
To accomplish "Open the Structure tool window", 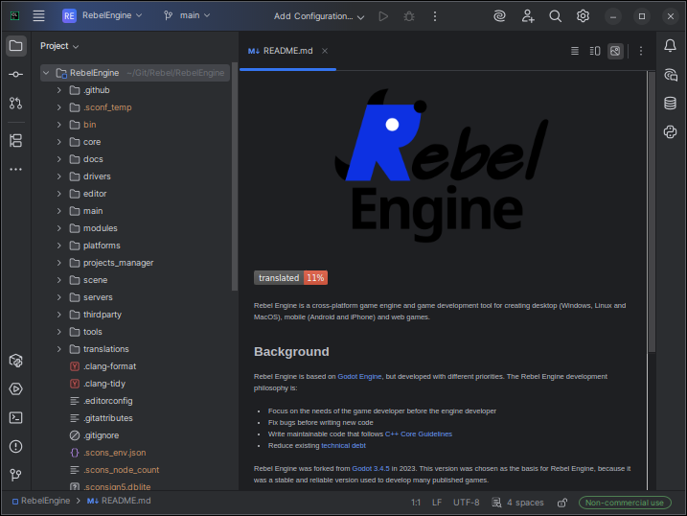I will [x=15, y=141].
